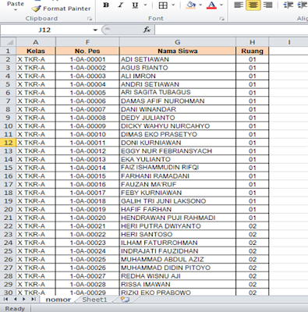Click the Select All corner triangle
This screenshot has height=312, width=308.
point(9,42)
